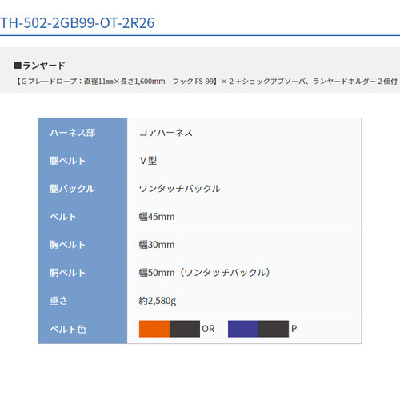Viewport: 400px width, 400px height.
Task: Click the OR color label
Action: pos(208,329)
